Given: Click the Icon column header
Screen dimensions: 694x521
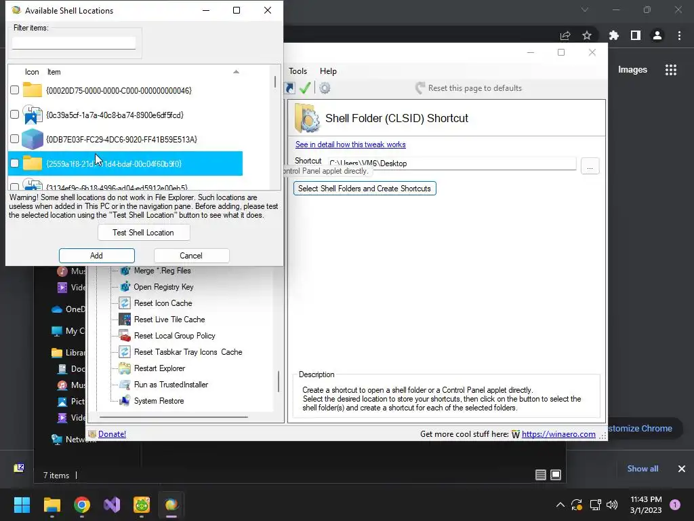Looking at the screenshot, I should 32,72.
